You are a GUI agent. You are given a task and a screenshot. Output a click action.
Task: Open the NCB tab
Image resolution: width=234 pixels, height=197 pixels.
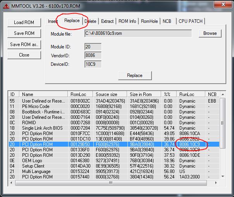pyautogui.click(x=167, y=21)
